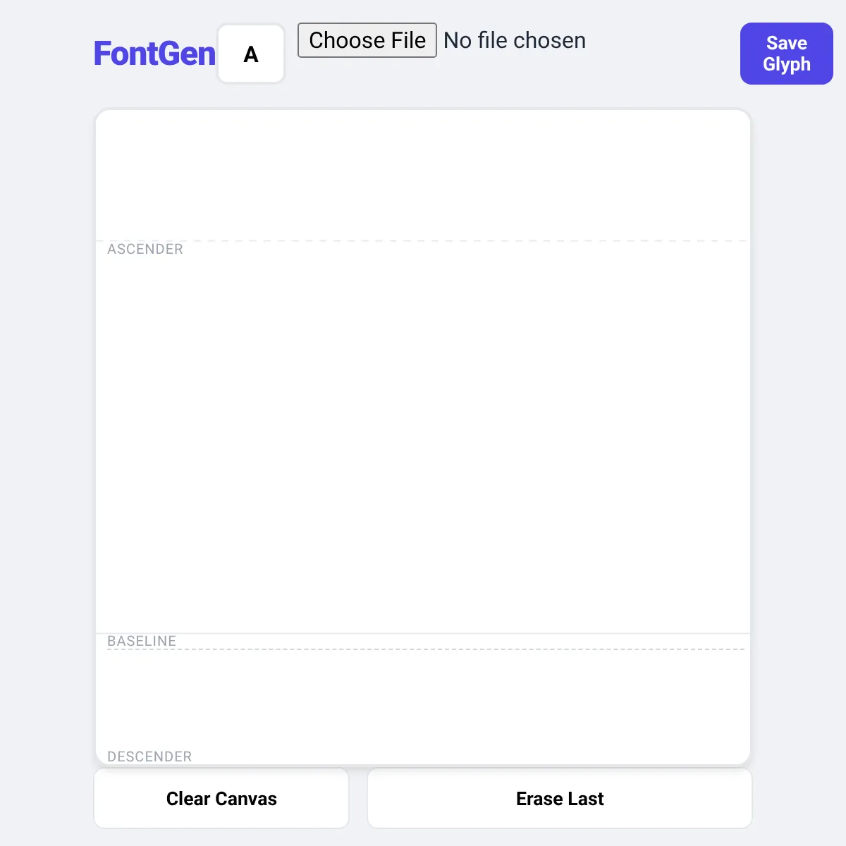Clear the drawing canvas
846x846 pixels.
coord(221,798)
